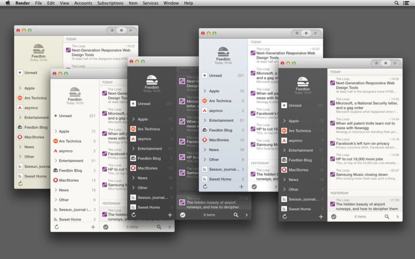Click add subscription plus in rightmost window

(321, 217)
